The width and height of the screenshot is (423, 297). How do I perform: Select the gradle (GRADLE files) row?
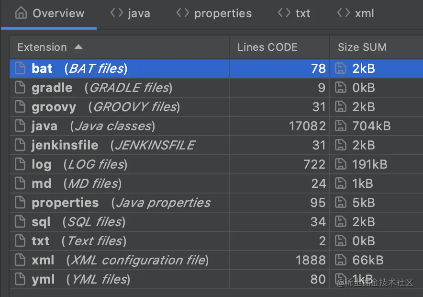coord(216,88)
